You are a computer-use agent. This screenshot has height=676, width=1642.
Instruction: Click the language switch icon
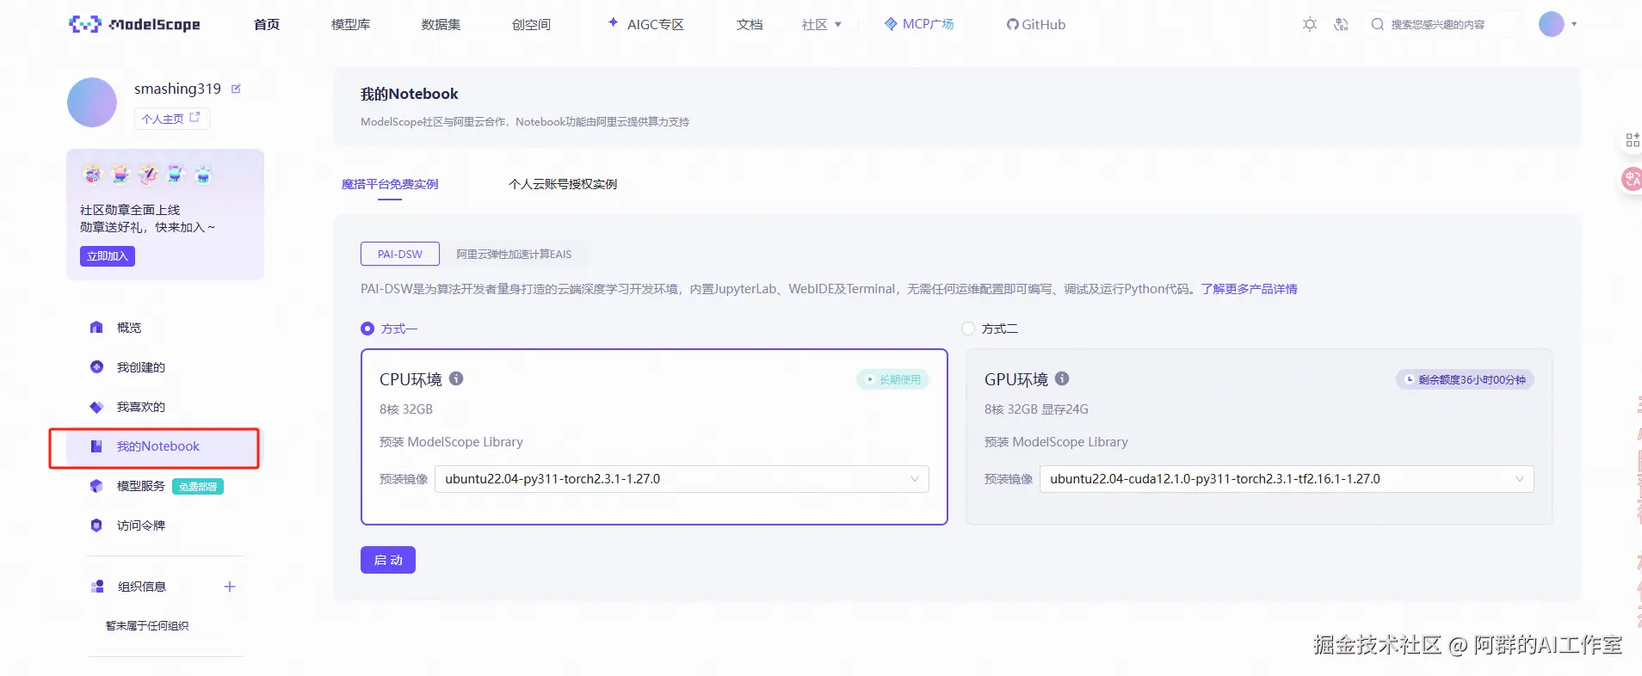(1341, 24)
